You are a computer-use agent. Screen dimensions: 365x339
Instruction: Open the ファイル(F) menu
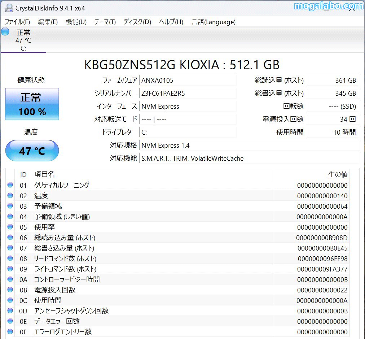(17, 22)
